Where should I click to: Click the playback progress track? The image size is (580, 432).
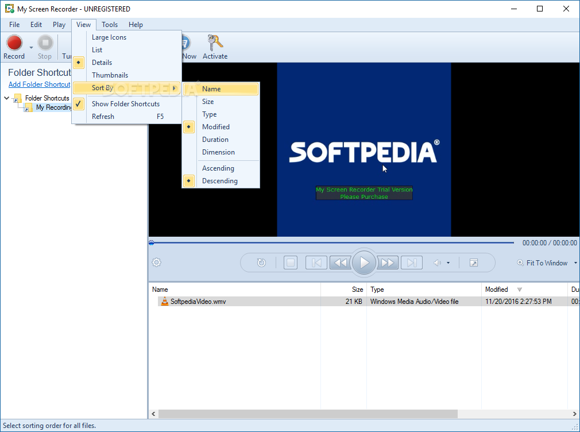(x=331, y=243)
